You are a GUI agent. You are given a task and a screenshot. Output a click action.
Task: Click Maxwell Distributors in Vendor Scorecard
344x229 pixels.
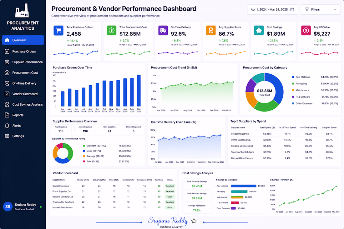pyautogui.click(x=62, y=207)
